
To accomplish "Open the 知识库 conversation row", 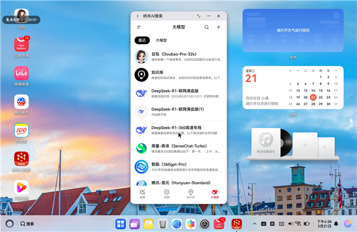I will (x=178, y=75).
